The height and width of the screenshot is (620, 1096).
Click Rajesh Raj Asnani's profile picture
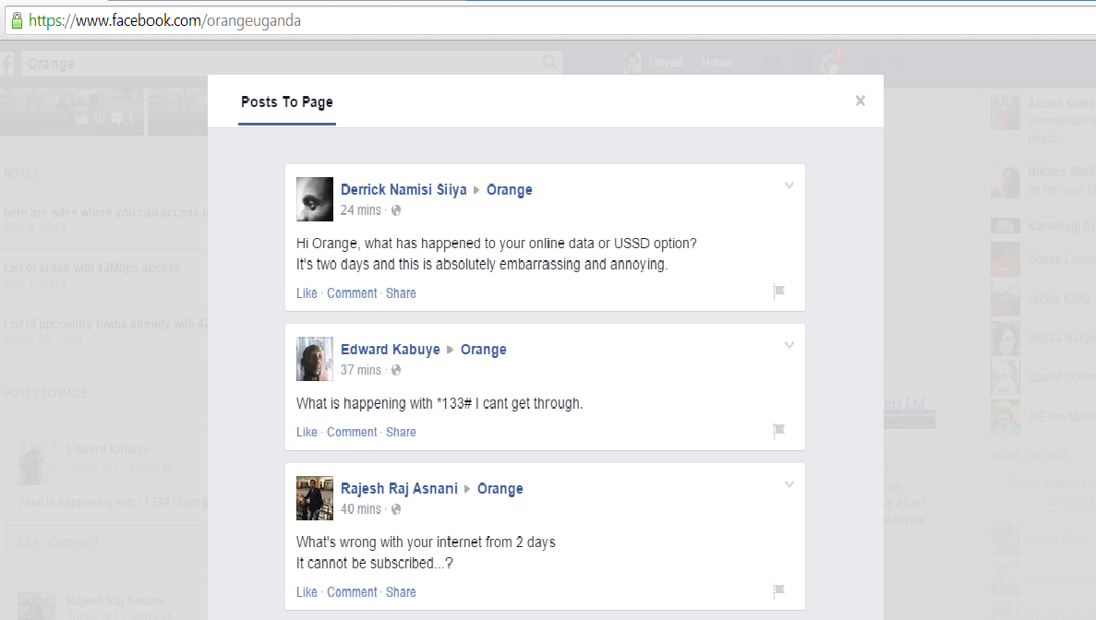point(315,498)
